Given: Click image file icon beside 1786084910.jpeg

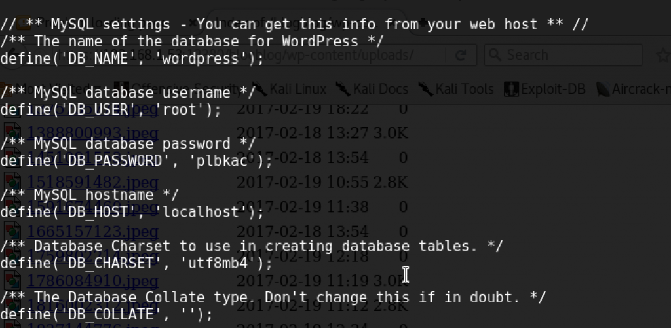Looking at the screenshot, I should (x=13, y=280).
